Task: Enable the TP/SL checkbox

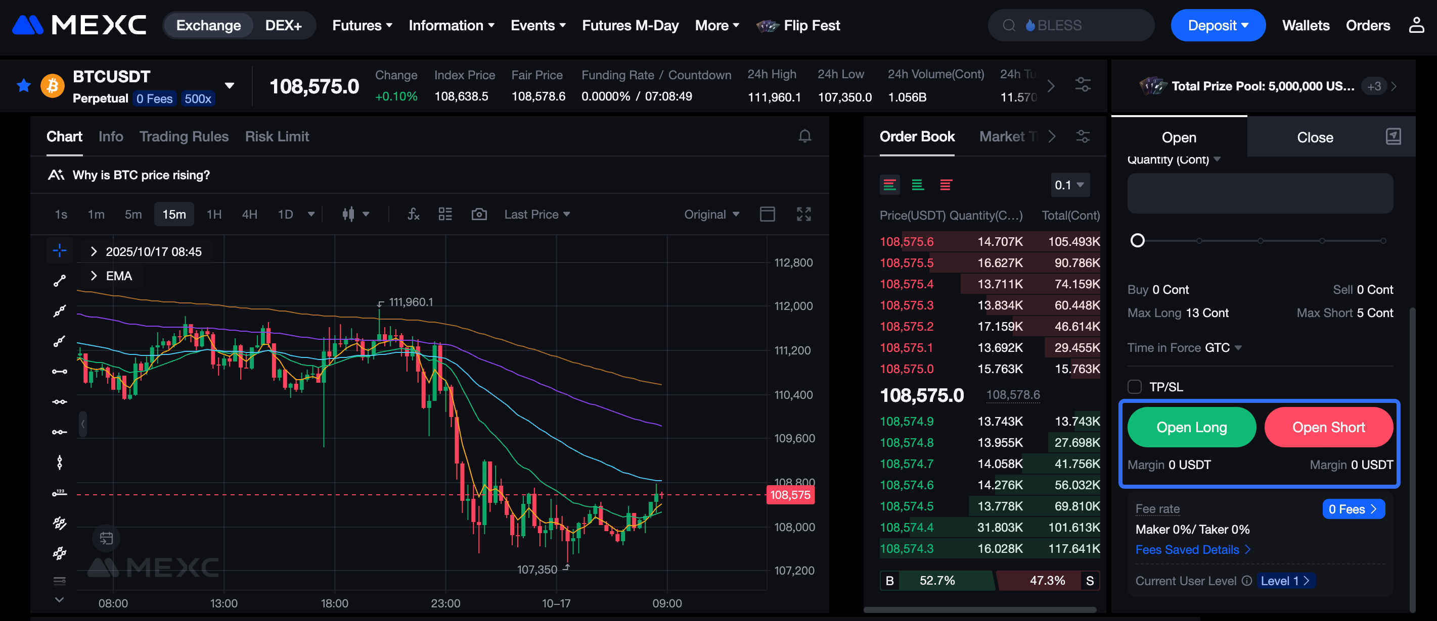Action: click(1134, 387)
